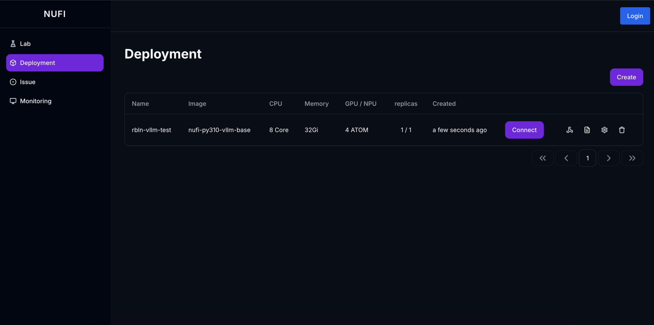Open settings gear for rbln-vllm-test deployment
This screenshot has height=325, width=654.
click(604, 130)
